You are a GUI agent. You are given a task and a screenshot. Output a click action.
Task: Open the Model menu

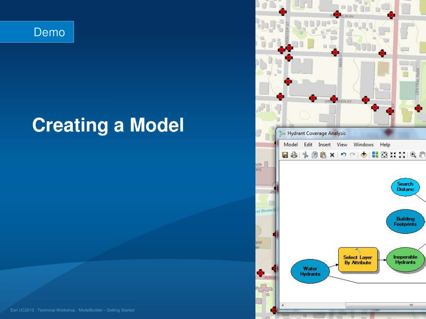(x=291, y=145)
